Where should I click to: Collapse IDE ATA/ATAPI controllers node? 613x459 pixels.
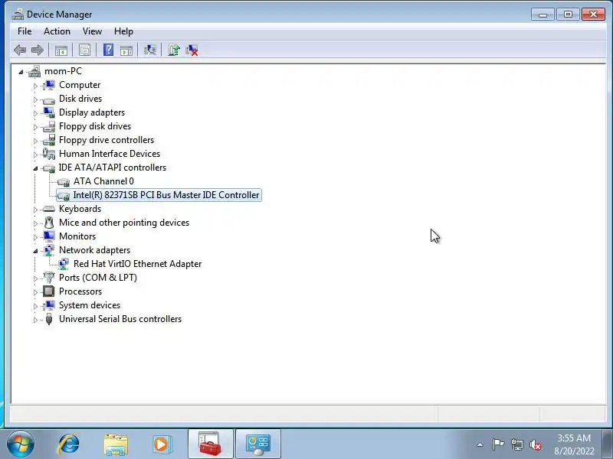coord(35,168)
